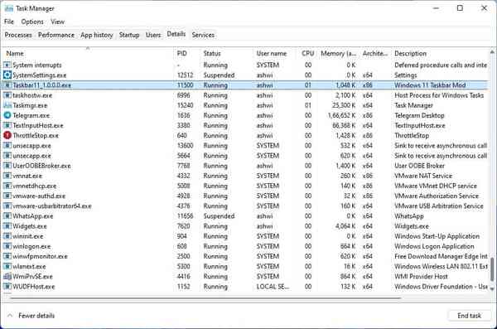Open the View menu

(x=57, y=22)
